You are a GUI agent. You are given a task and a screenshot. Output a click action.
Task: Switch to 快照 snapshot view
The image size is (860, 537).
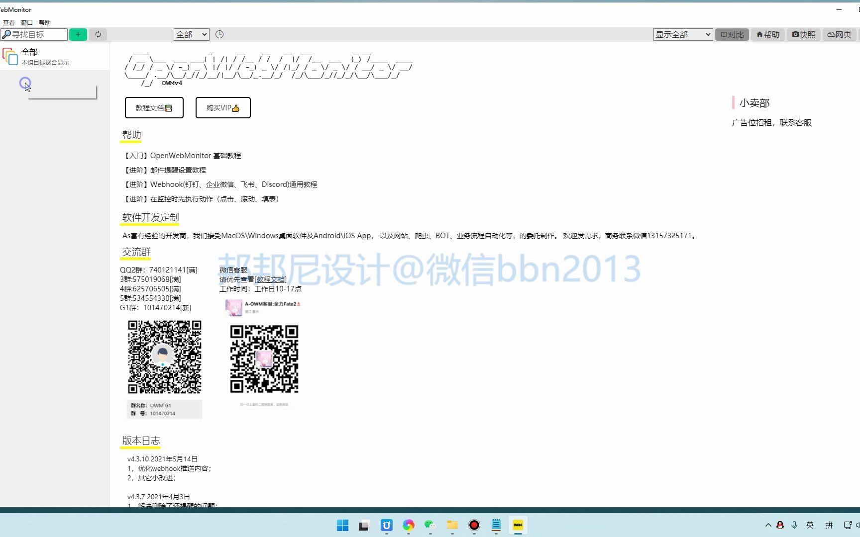pyautogui.click(x=804, y=34)
